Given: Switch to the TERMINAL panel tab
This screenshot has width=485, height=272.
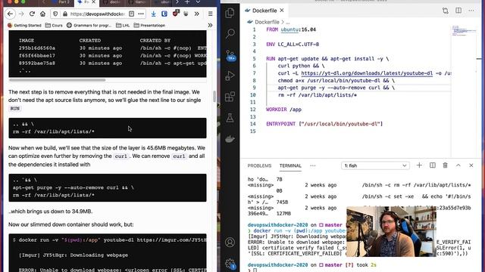Looking at the screenshot, I should (290, 165).
